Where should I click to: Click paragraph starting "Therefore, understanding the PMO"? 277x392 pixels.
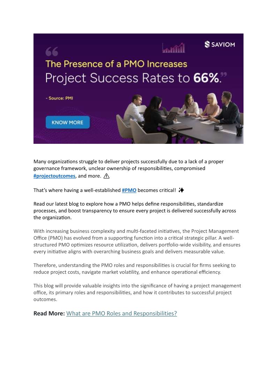135,269
